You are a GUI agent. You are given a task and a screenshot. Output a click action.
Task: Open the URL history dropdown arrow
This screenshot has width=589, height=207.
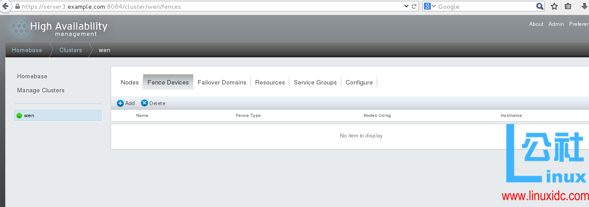click(x=406, y=7)
